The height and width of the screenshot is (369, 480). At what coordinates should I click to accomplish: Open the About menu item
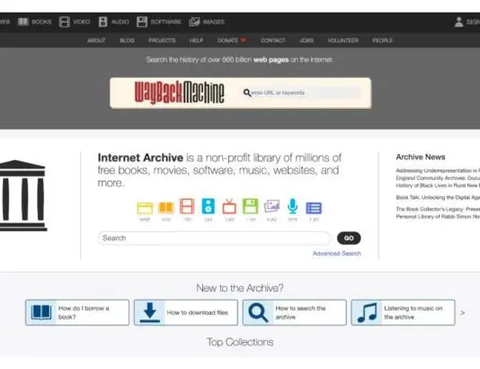[x=96, y=40]
